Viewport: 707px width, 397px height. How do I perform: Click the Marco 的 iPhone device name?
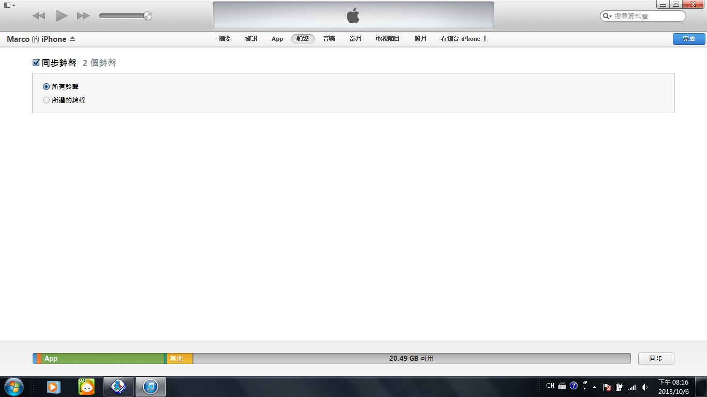37,39
